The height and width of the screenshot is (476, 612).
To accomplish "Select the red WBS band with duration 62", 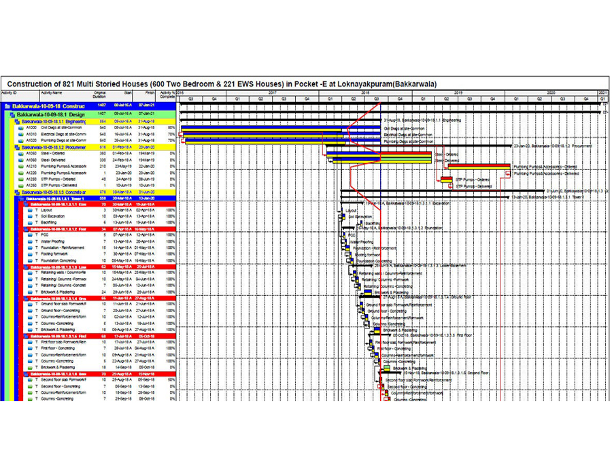I will point(99,267).
